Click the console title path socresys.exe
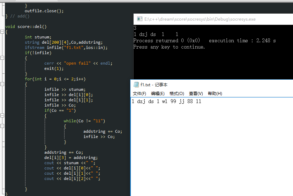 [x=200, y=19]
